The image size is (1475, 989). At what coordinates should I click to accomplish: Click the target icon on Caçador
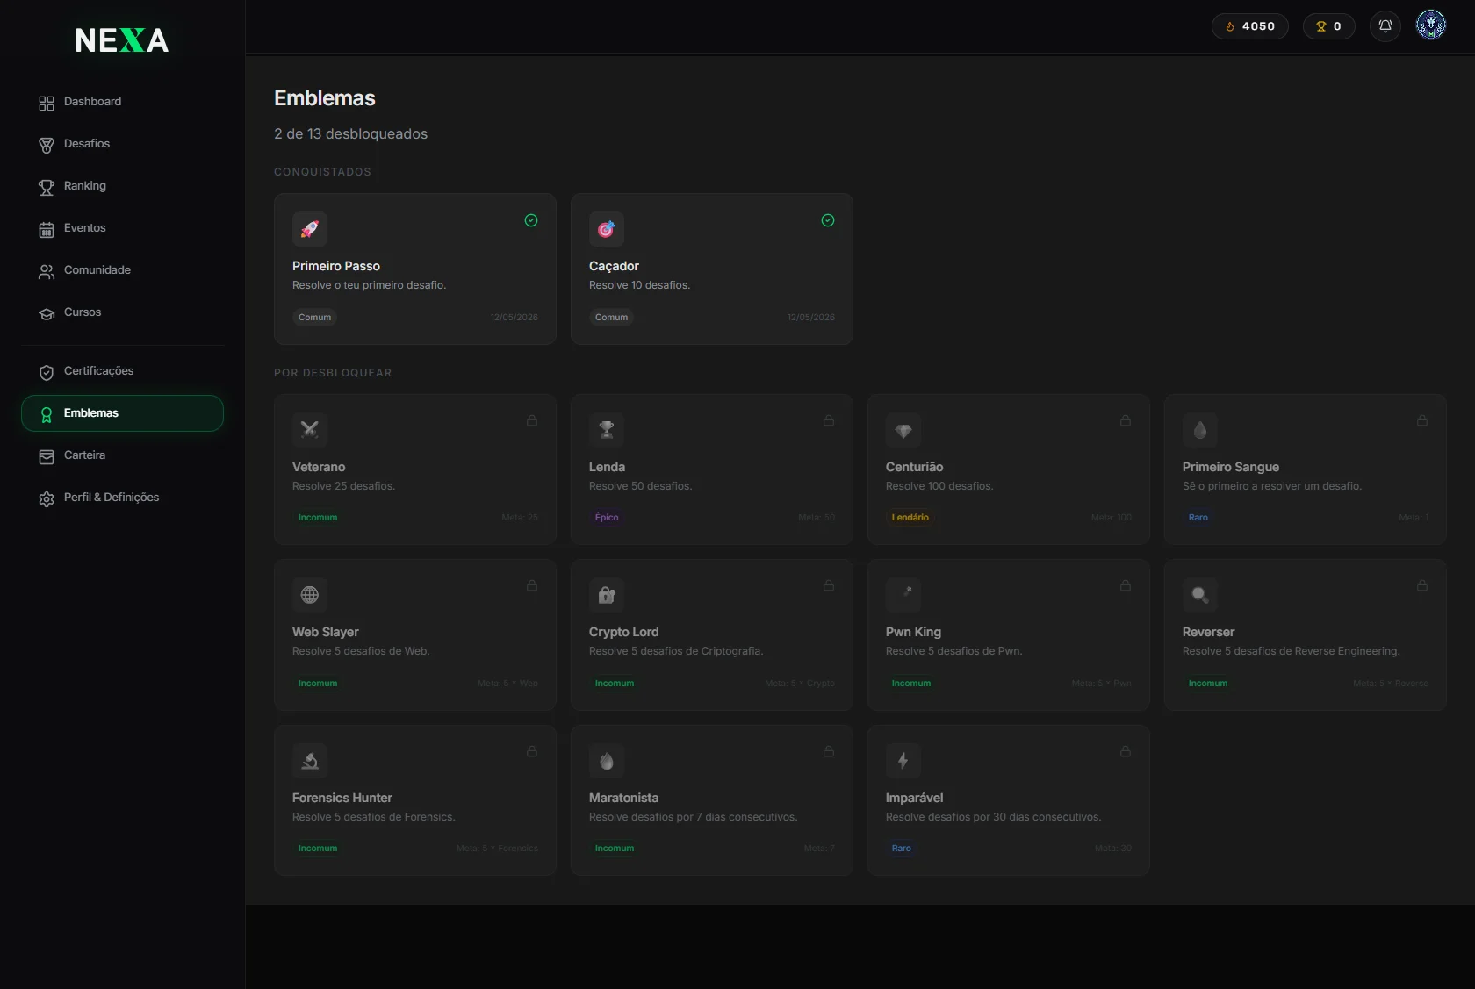tap(607, 229)
